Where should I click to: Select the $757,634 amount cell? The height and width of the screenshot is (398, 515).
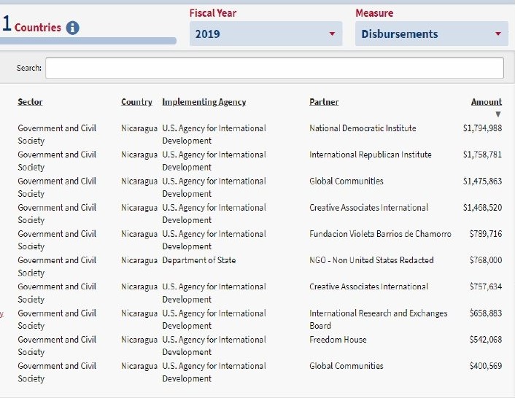coord(486,286)
